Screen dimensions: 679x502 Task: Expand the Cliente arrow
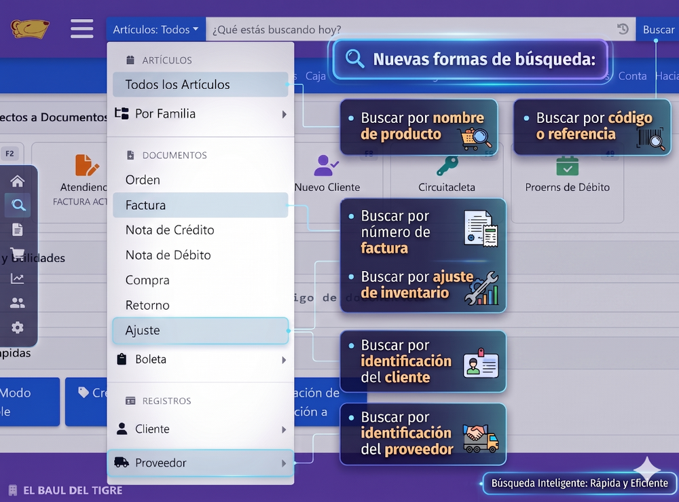coord(284,430)
